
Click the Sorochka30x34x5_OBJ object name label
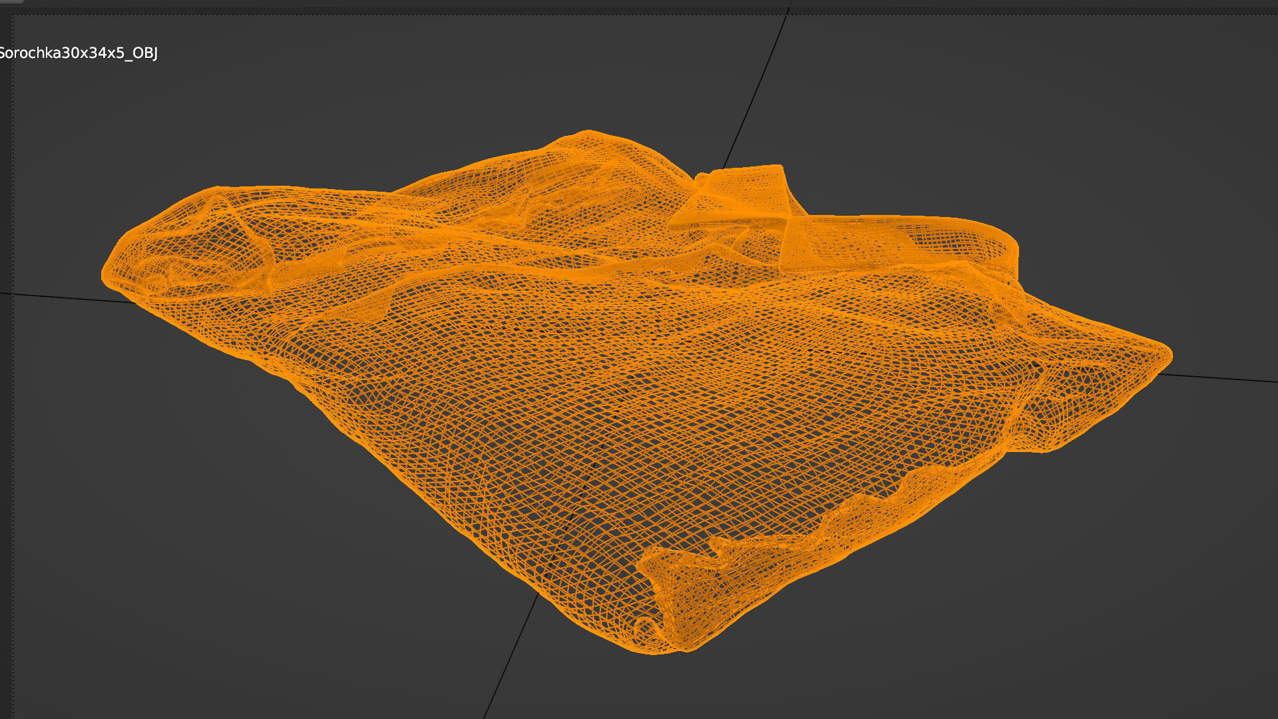[79, 53]
